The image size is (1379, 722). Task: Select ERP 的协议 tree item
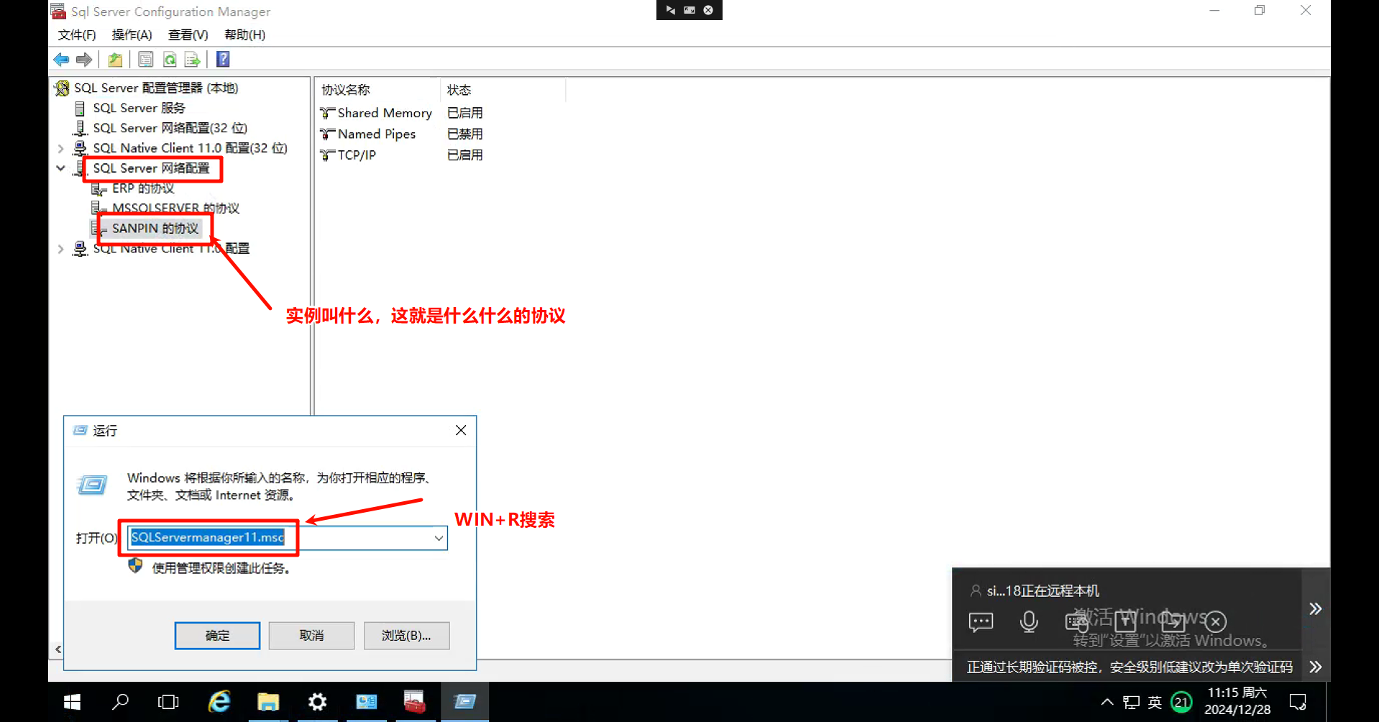coord(143,188)
